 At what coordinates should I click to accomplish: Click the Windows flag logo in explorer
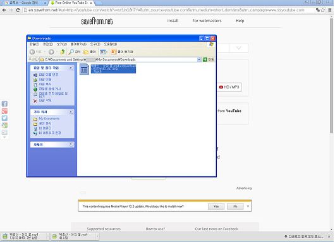click(x=211, y=44)
